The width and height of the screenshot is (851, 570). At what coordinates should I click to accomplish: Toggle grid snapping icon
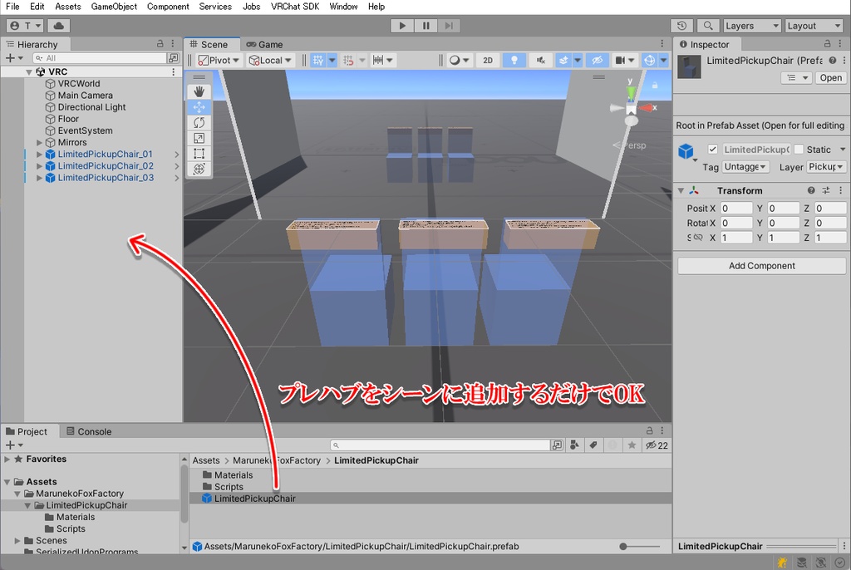pos(348,61)
